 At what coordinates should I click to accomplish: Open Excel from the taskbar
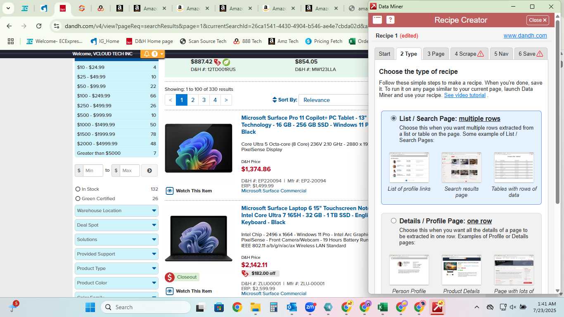click(x=383, y=307)
